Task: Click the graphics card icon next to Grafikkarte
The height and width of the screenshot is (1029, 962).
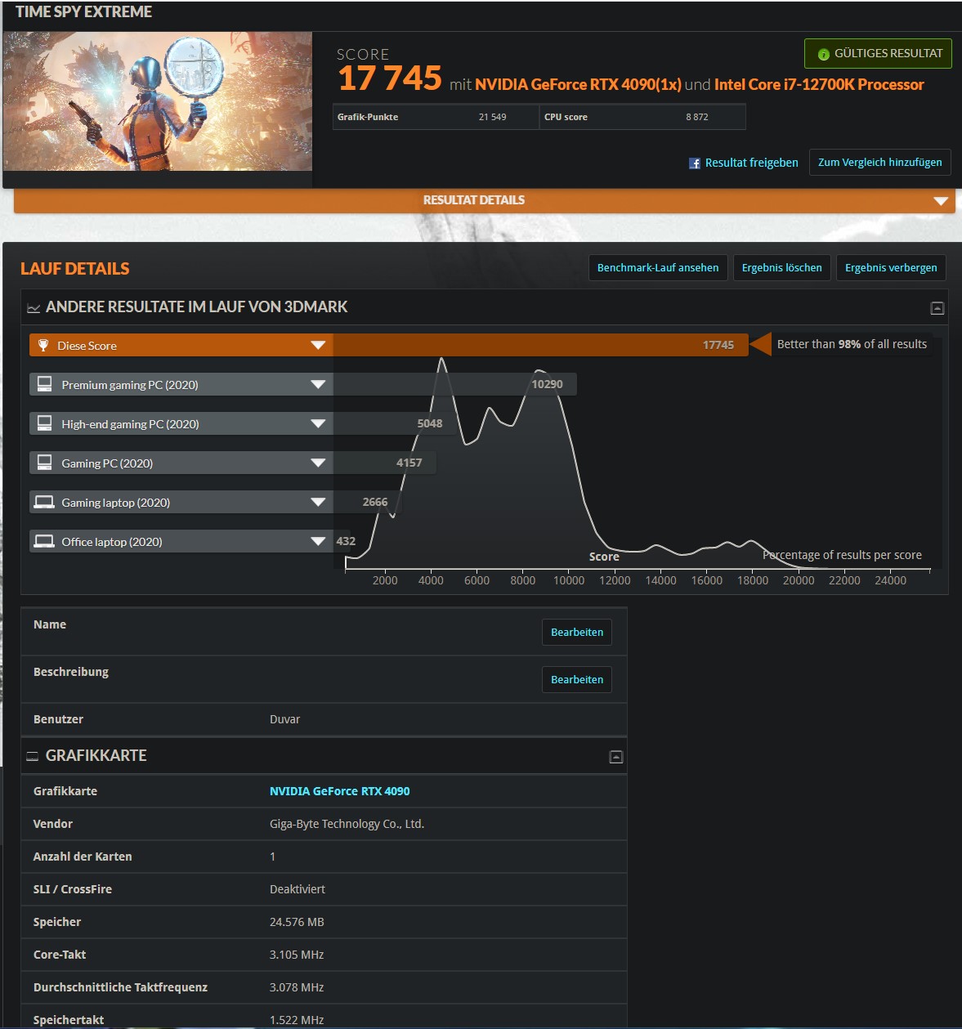Action: click(x=33, y=757)
